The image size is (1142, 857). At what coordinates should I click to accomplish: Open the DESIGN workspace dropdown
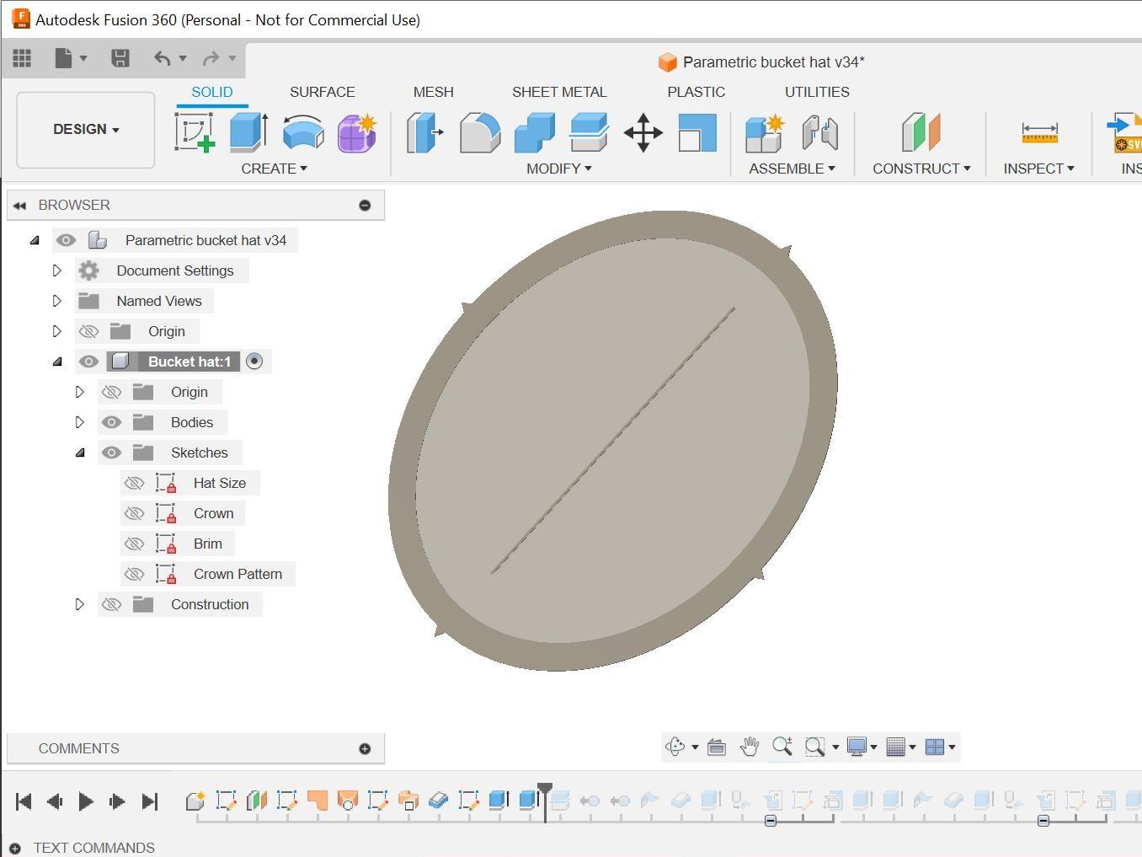(x=86, y=130)
